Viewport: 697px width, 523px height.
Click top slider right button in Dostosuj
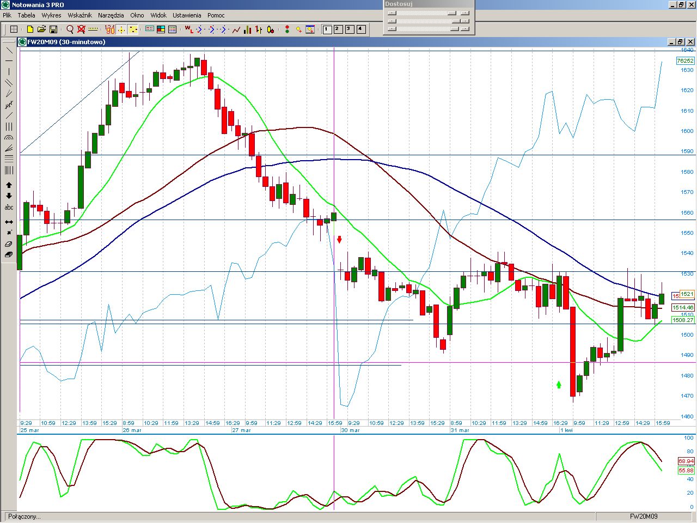click(464, 13)
